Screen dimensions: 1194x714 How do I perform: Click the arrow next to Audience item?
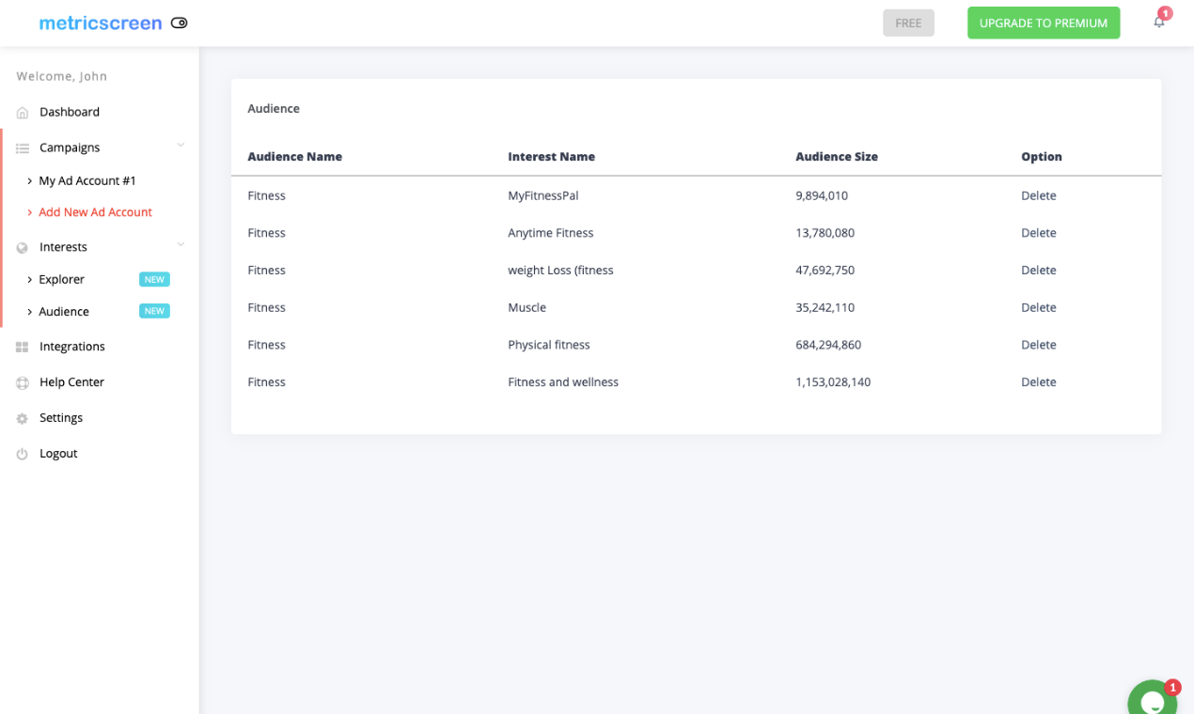[30, 312]
